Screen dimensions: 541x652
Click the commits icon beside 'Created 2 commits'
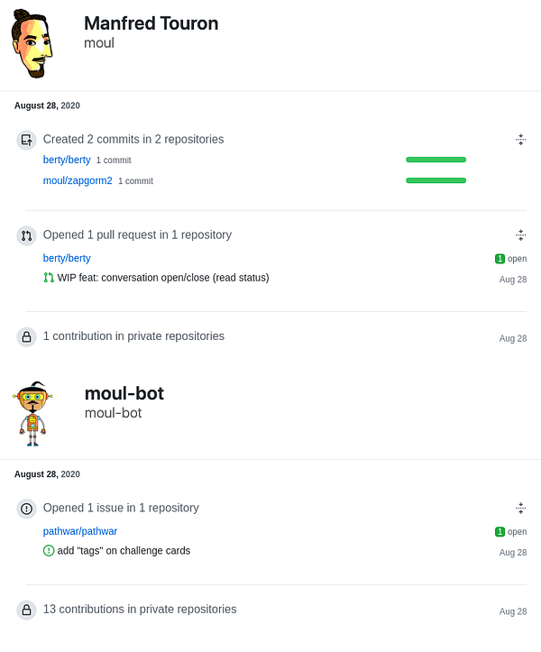click(26, 140)
